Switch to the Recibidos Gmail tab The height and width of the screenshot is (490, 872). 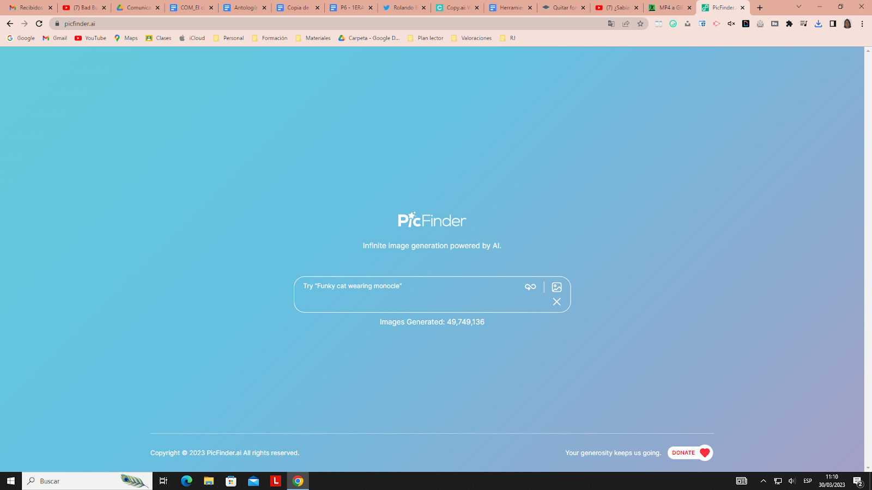30,8
